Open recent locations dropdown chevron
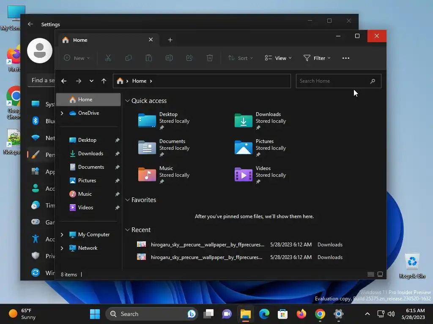The image size is (433, 324). 91,81
